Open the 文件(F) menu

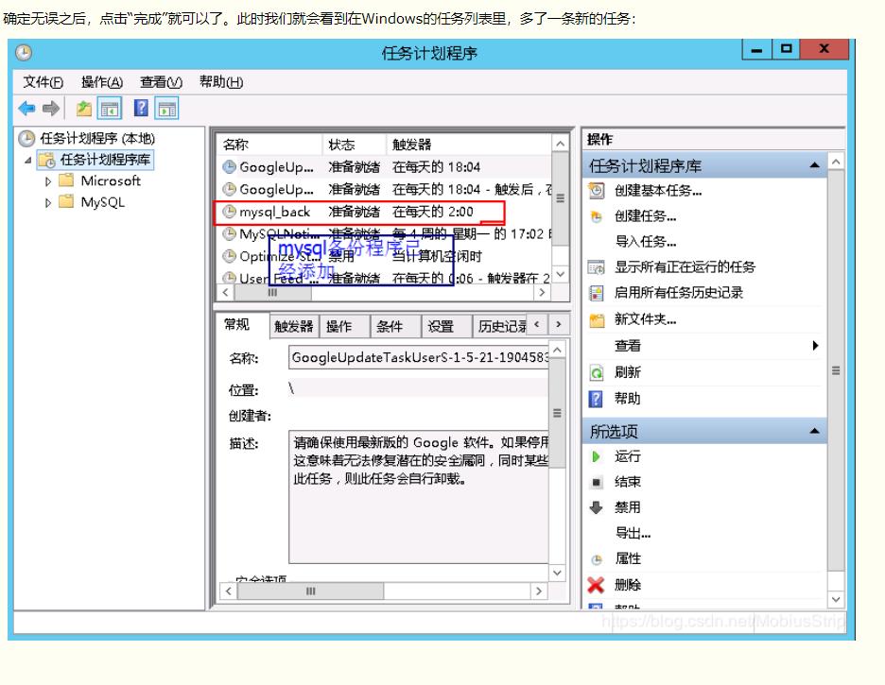(43, 82)
